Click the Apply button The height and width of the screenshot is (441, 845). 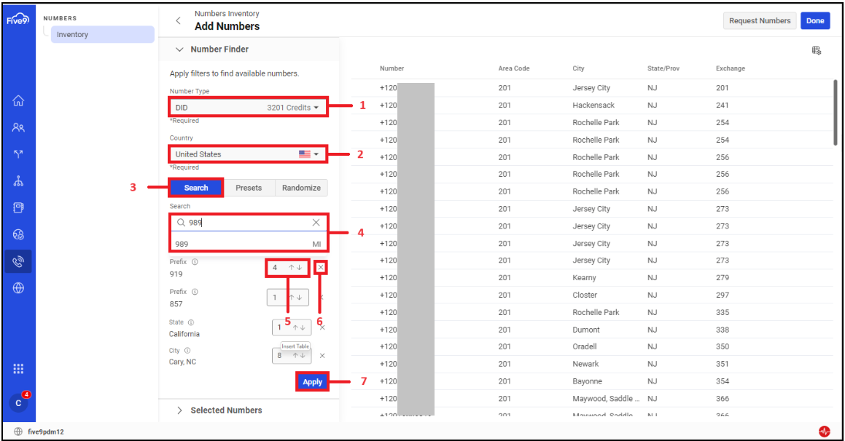pos(313,382)
